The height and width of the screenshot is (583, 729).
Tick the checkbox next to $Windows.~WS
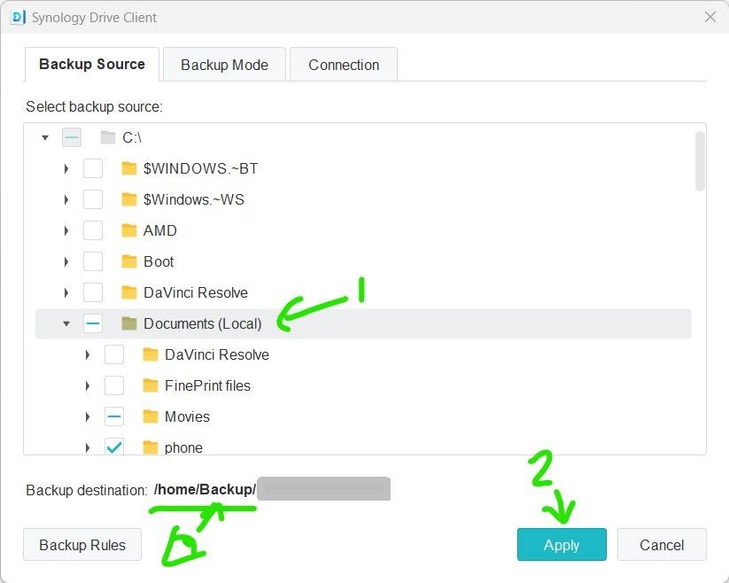(x=93, y=199)
